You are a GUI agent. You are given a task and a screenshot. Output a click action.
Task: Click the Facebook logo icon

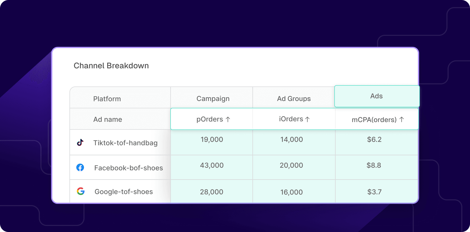tap(80, 167)
